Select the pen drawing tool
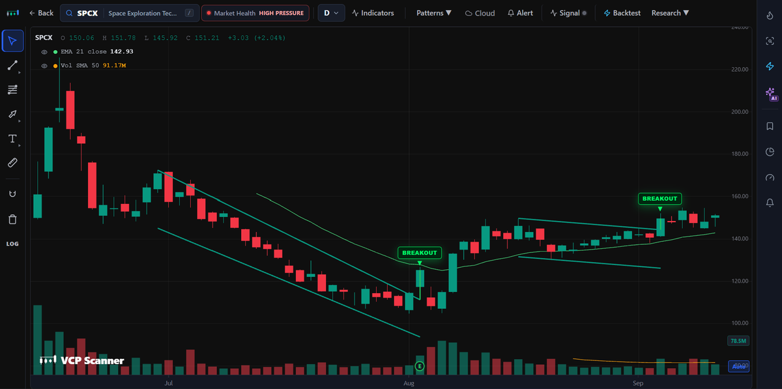 pos(12,114)
